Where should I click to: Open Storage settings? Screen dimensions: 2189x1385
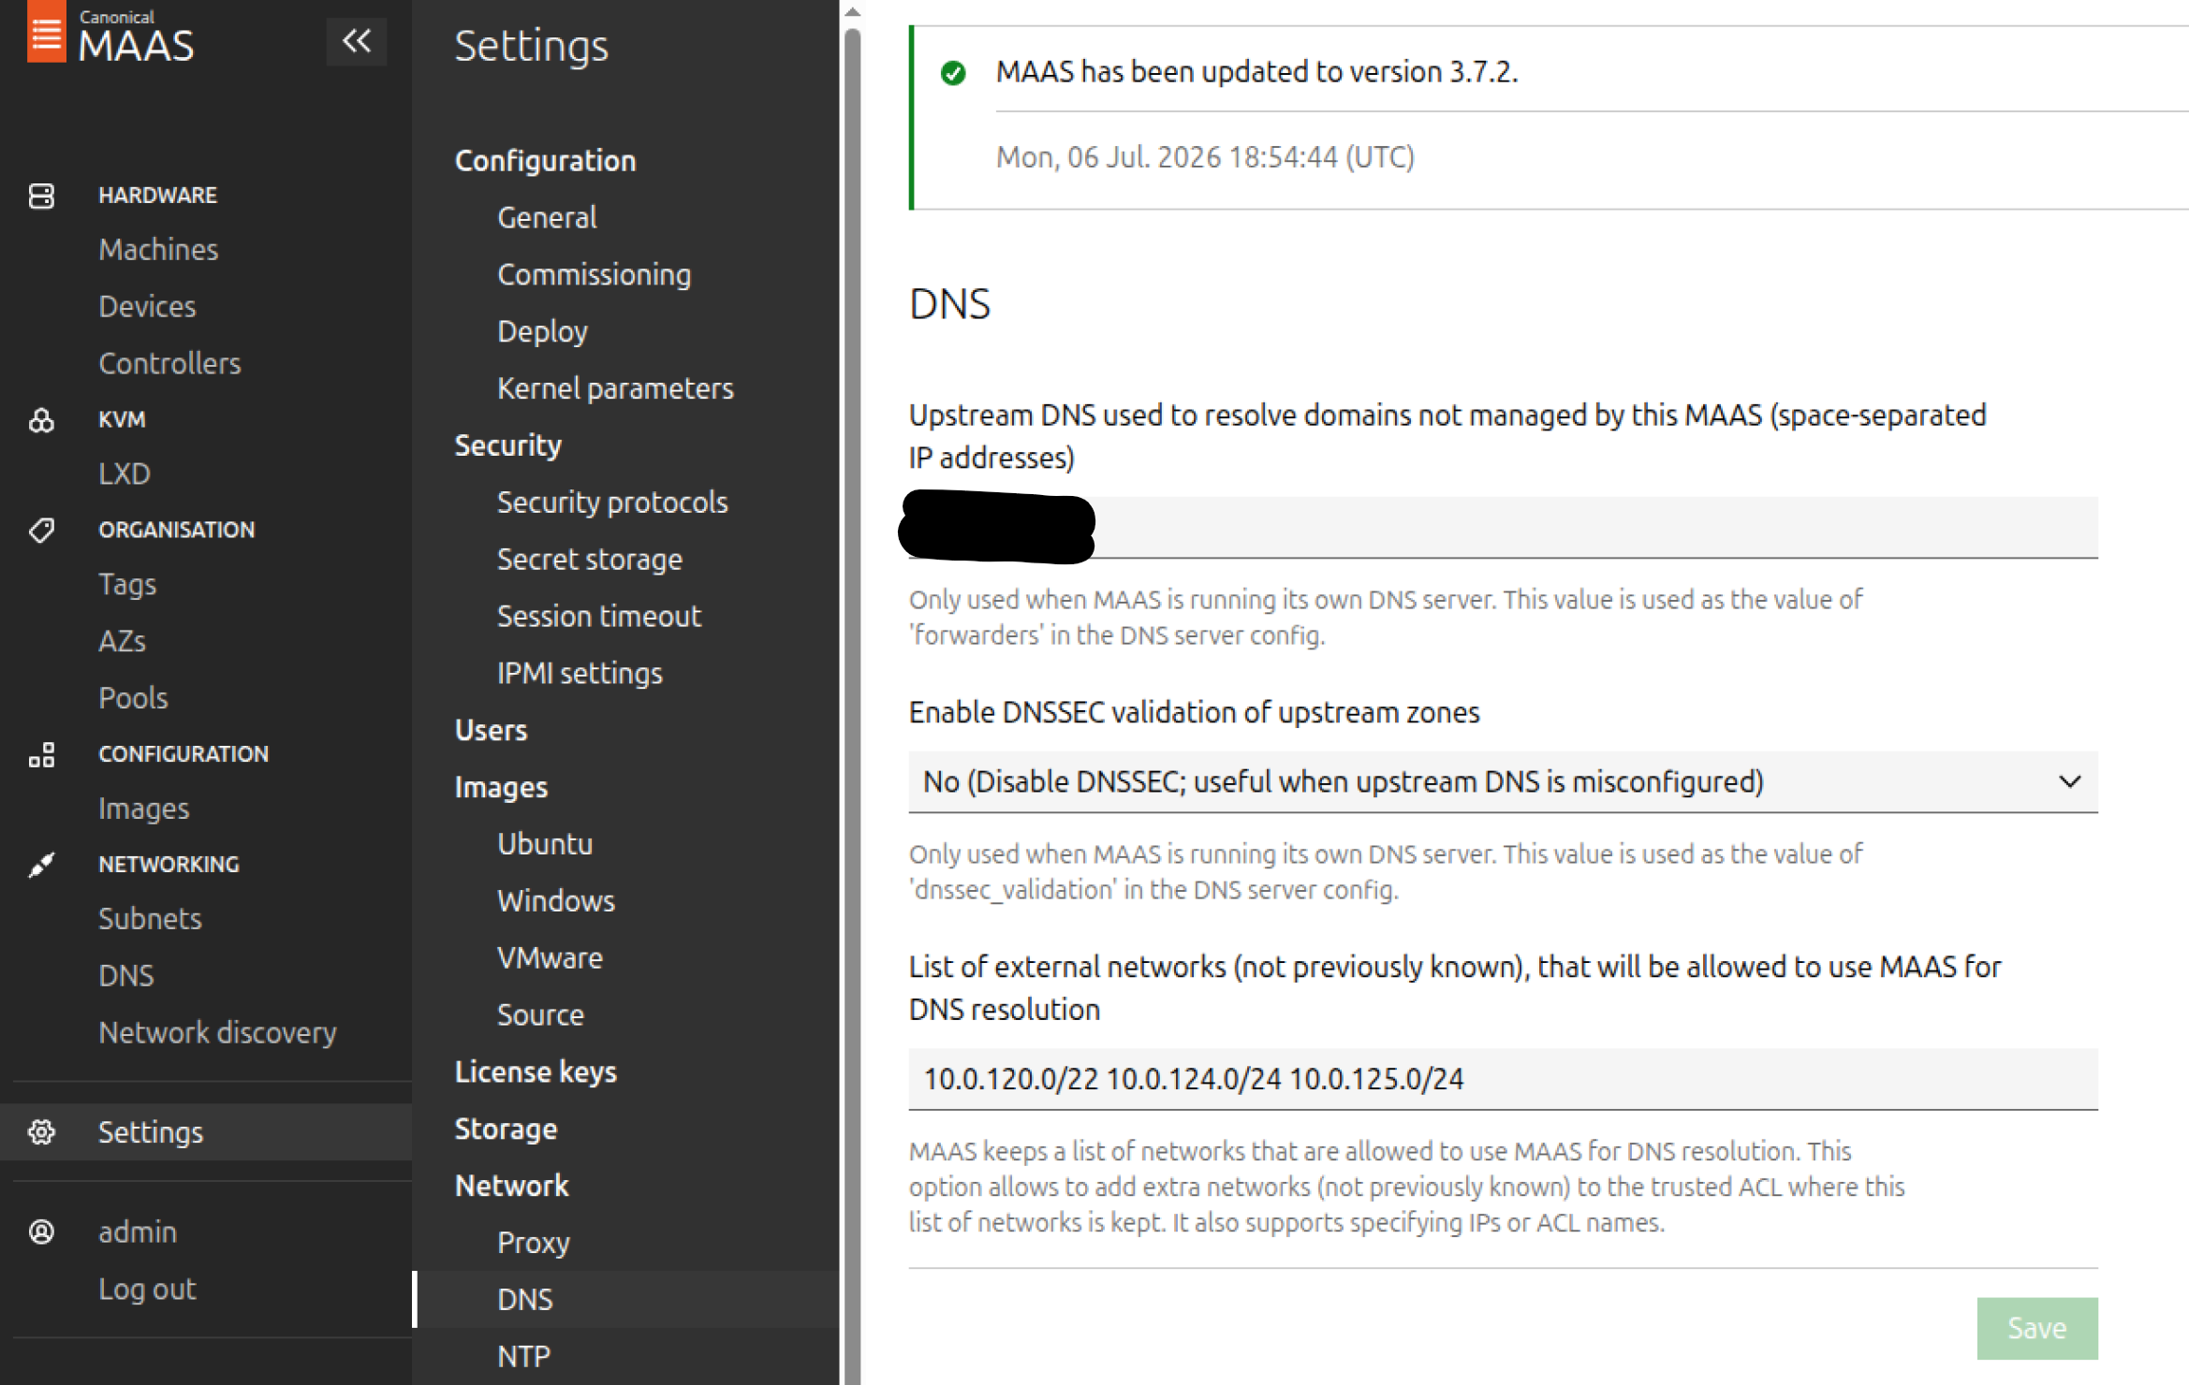point(506,1130)
